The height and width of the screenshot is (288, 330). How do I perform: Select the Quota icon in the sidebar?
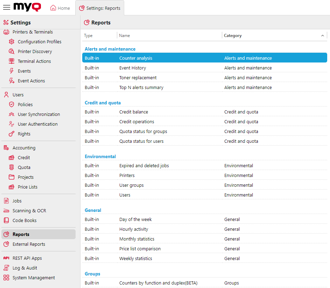point(12,167)
